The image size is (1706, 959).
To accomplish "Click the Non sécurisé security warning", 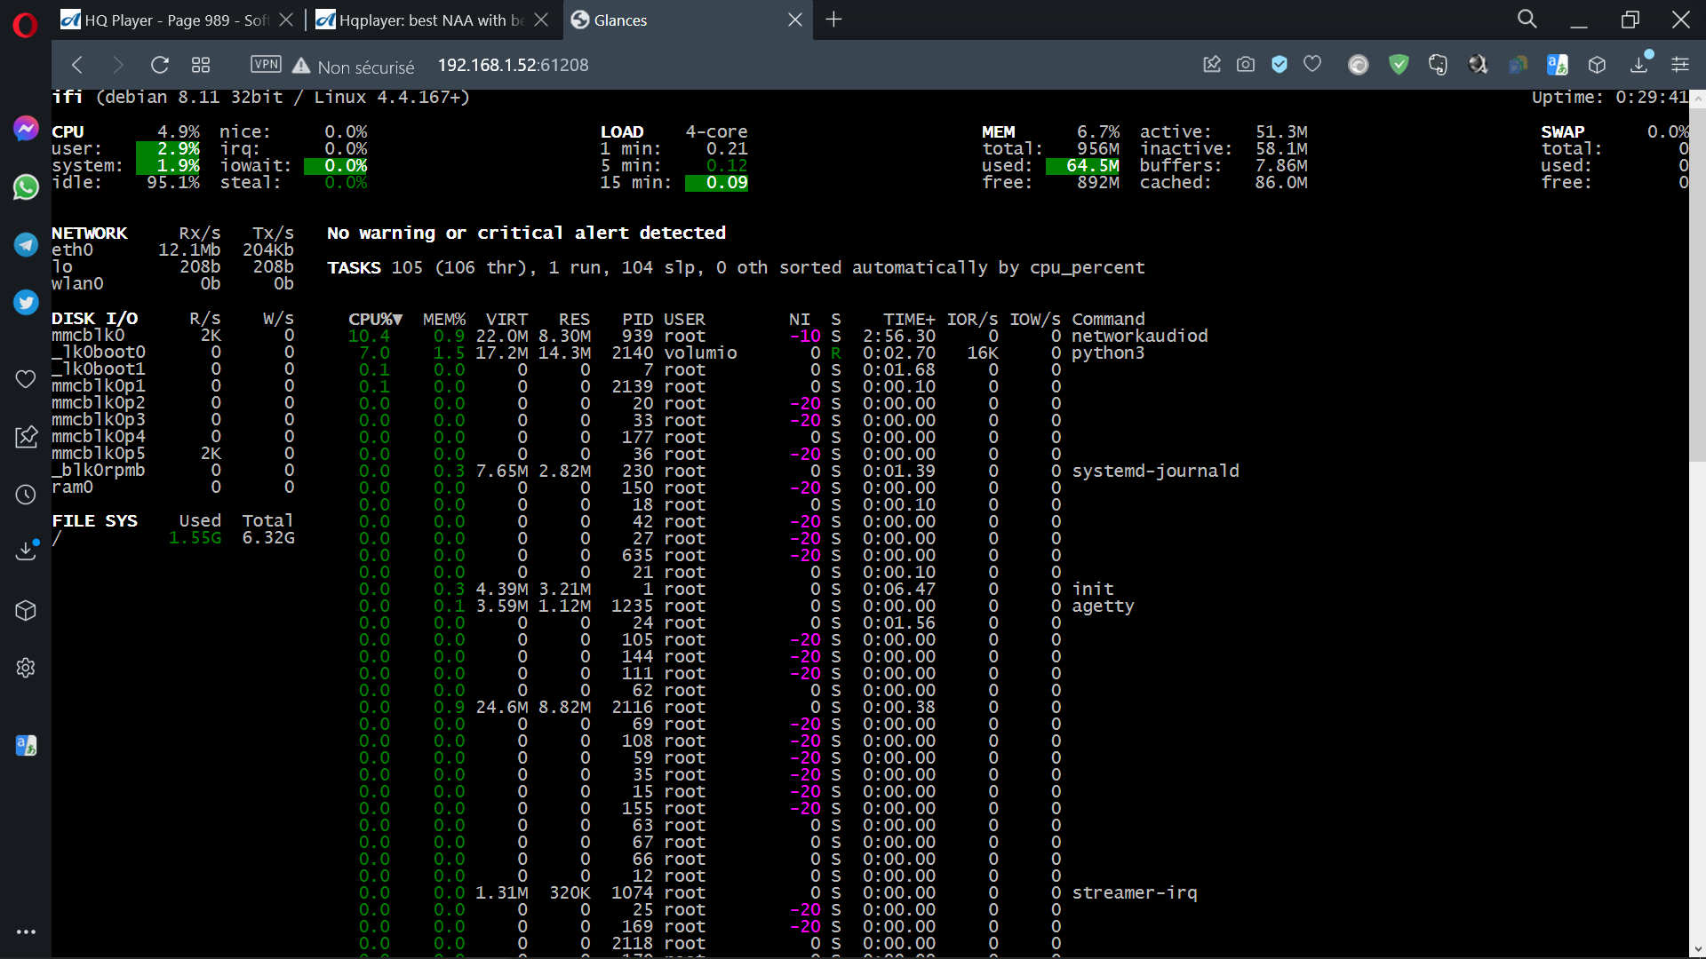I will coord(354,67).
